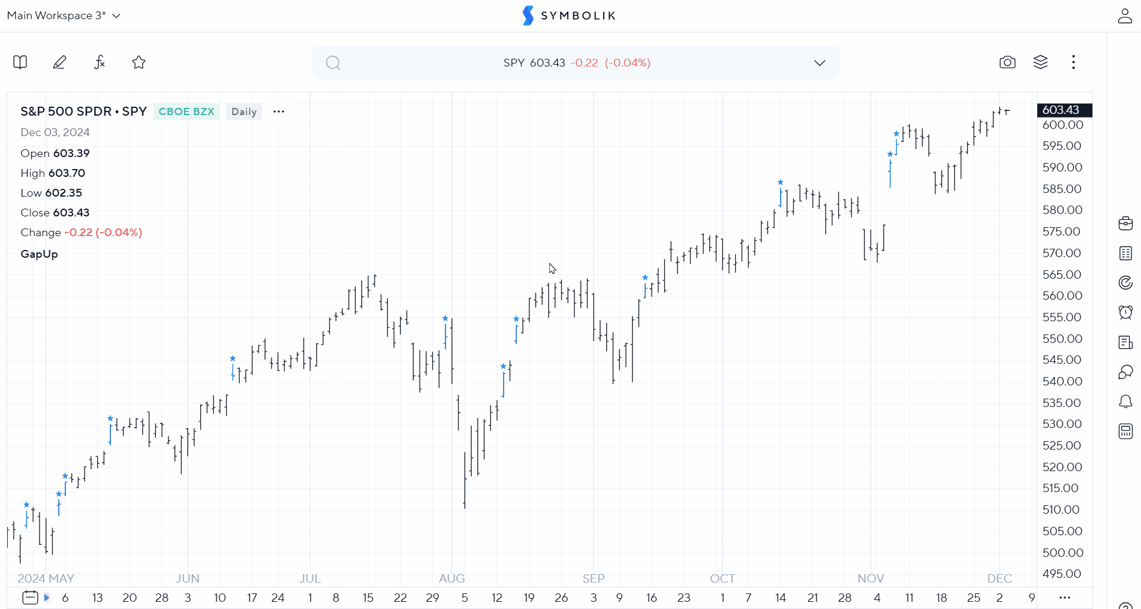1141x609 pixels.
Task: Open the layers stack icon
Action: [1040, 62]
